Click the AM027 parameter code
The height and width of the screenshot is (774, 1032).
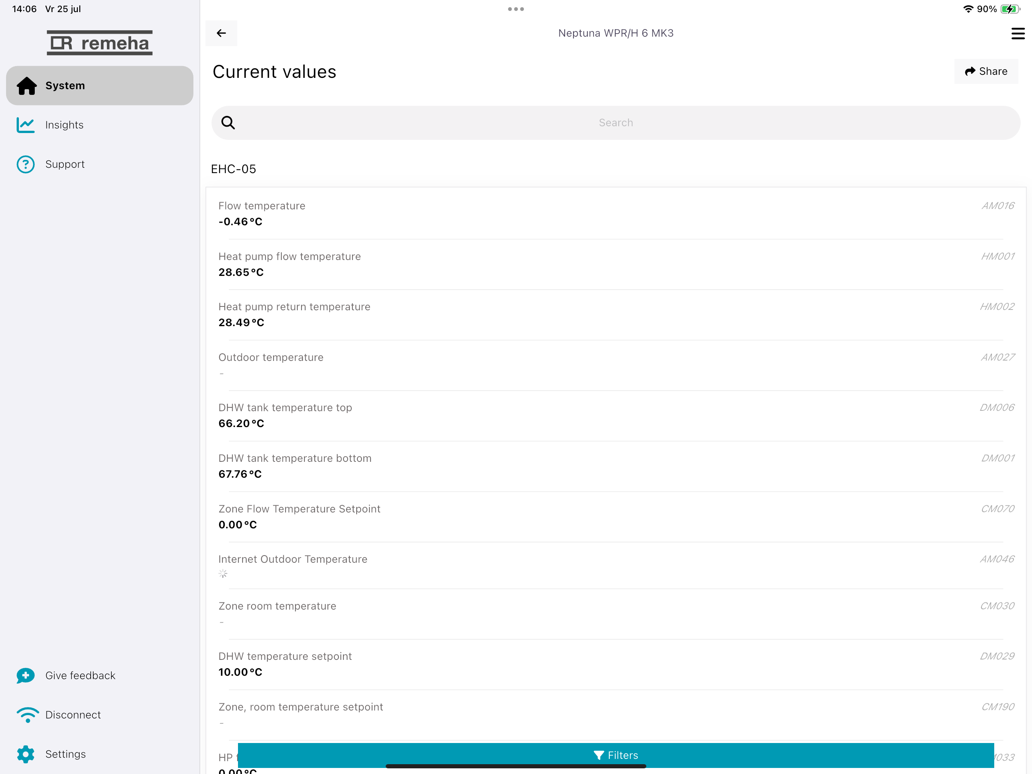[998, 357]
